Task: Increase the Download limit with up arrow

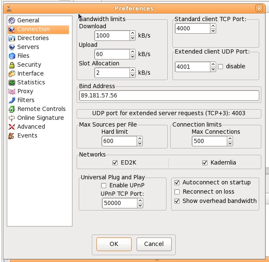Action: [132, 33]
